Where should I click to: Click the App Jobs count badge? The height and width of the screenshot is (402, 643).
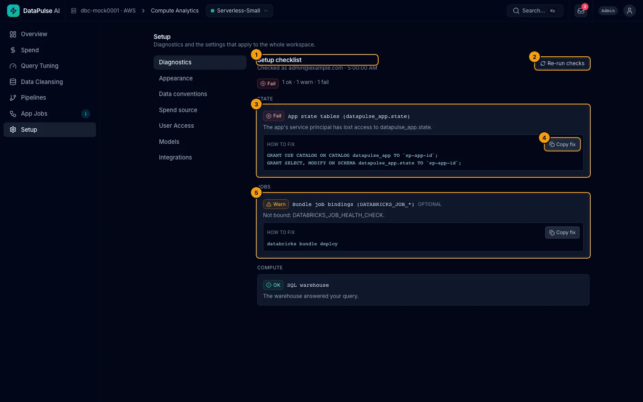pyautogui.click(x=86, y=114)
